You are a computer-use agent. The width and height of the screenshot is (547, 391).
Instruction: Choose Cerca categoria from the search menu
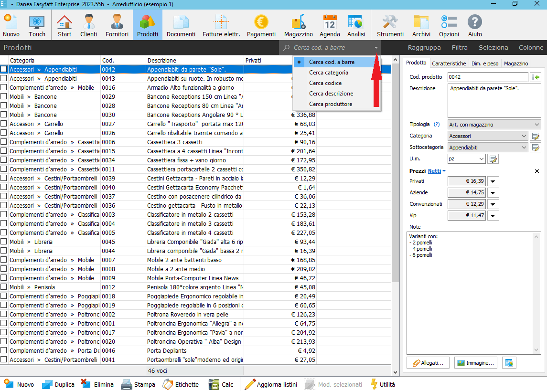point(337,73)
